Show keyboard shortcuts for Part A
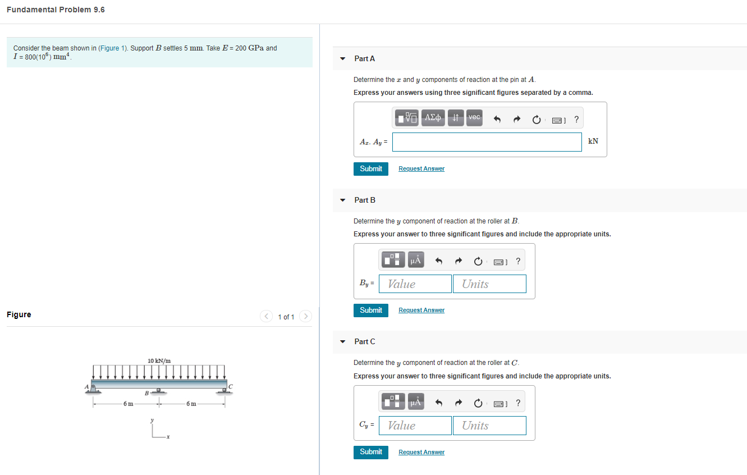This screenshot has width=747, height=475. click(559, 119)
